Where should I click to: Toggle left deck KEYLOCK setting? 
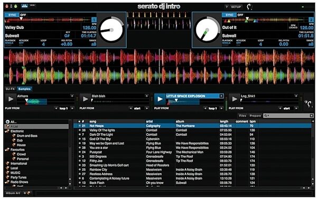[x=22, y=43]
